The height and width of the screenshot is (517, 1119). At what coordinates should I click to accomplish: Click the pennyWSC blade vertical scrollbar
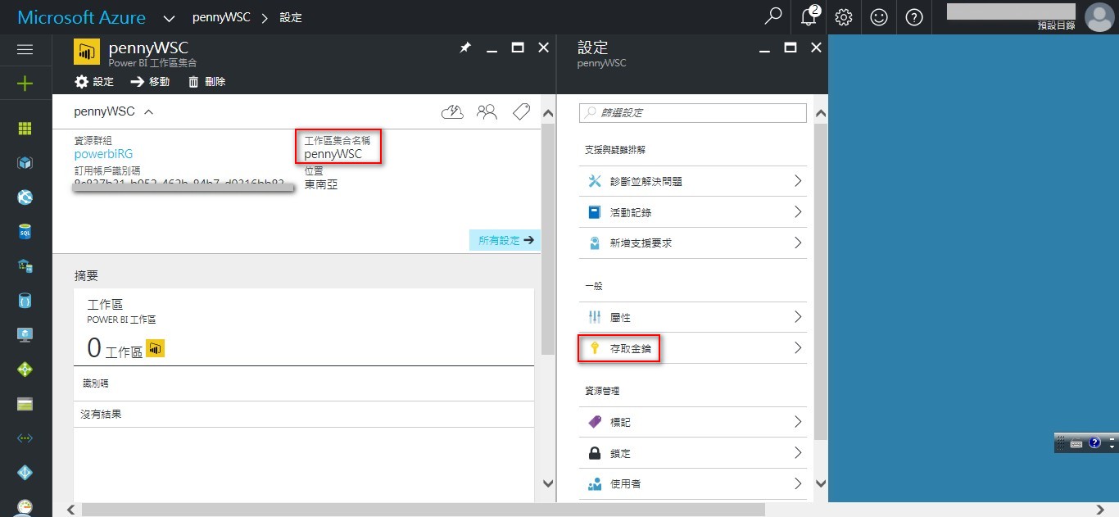pos(548,238)
